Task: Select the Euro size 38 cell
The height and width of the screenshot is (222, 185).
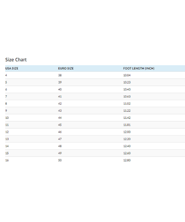Action: (x=60, y=75)
